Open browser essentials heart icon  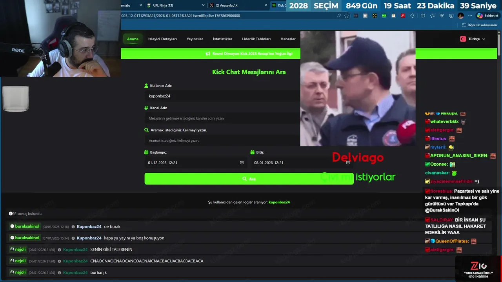442,16
